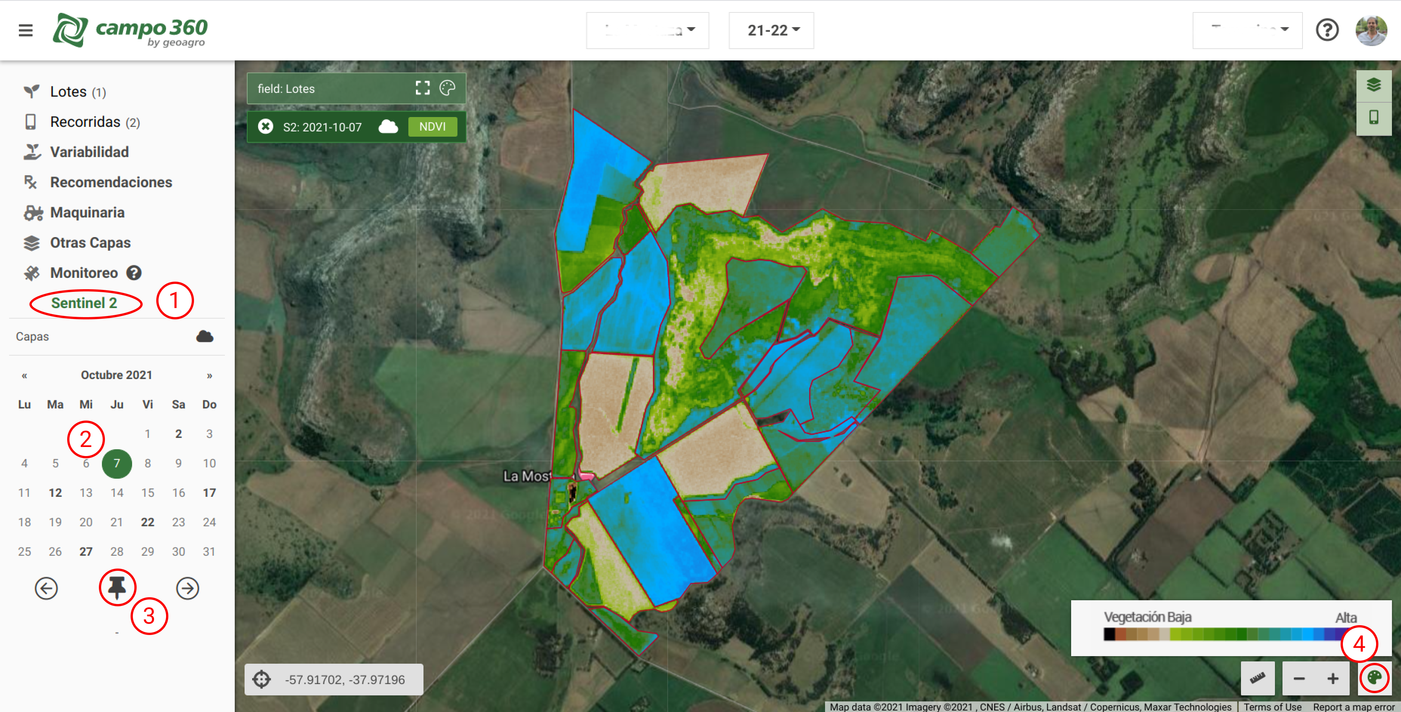Select October 22 image date

tap(148, 522)
